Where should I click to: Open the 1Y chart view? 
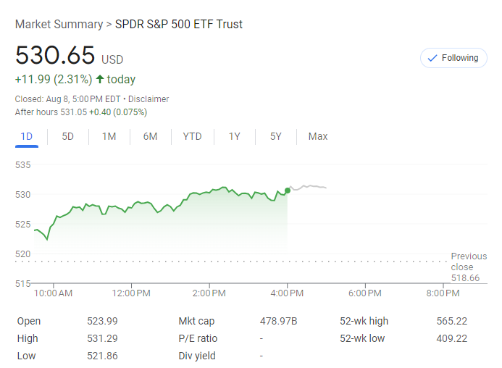pos(234,136)
